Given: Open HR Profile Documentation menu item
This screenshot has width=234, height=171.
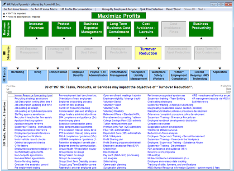Looking at the screenshot, I should tap(76, 9).
